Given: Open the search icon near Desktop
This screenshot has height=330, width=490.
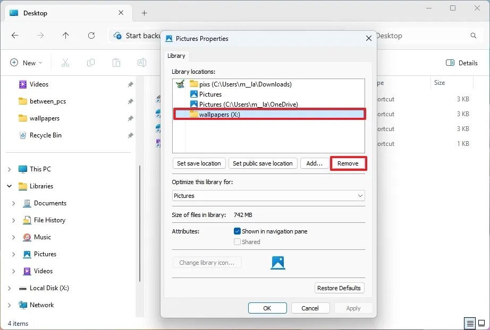Looking at the screenshot, I should tap(472, 36).
